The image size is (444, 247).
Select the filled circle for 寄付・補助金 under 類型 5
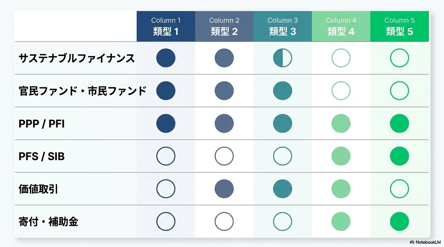[399, 222]
